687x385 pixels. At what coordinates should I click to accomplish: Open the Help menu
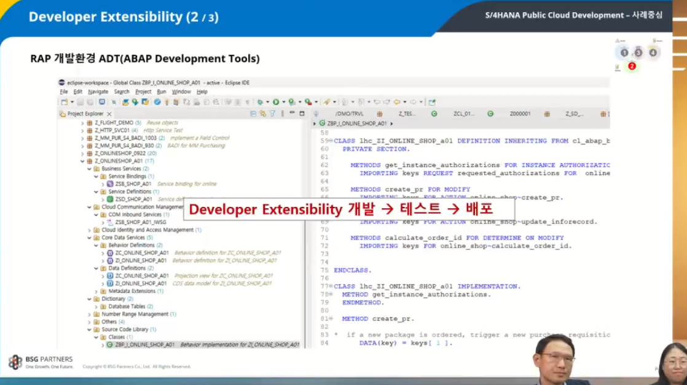(x=202, y=91)
